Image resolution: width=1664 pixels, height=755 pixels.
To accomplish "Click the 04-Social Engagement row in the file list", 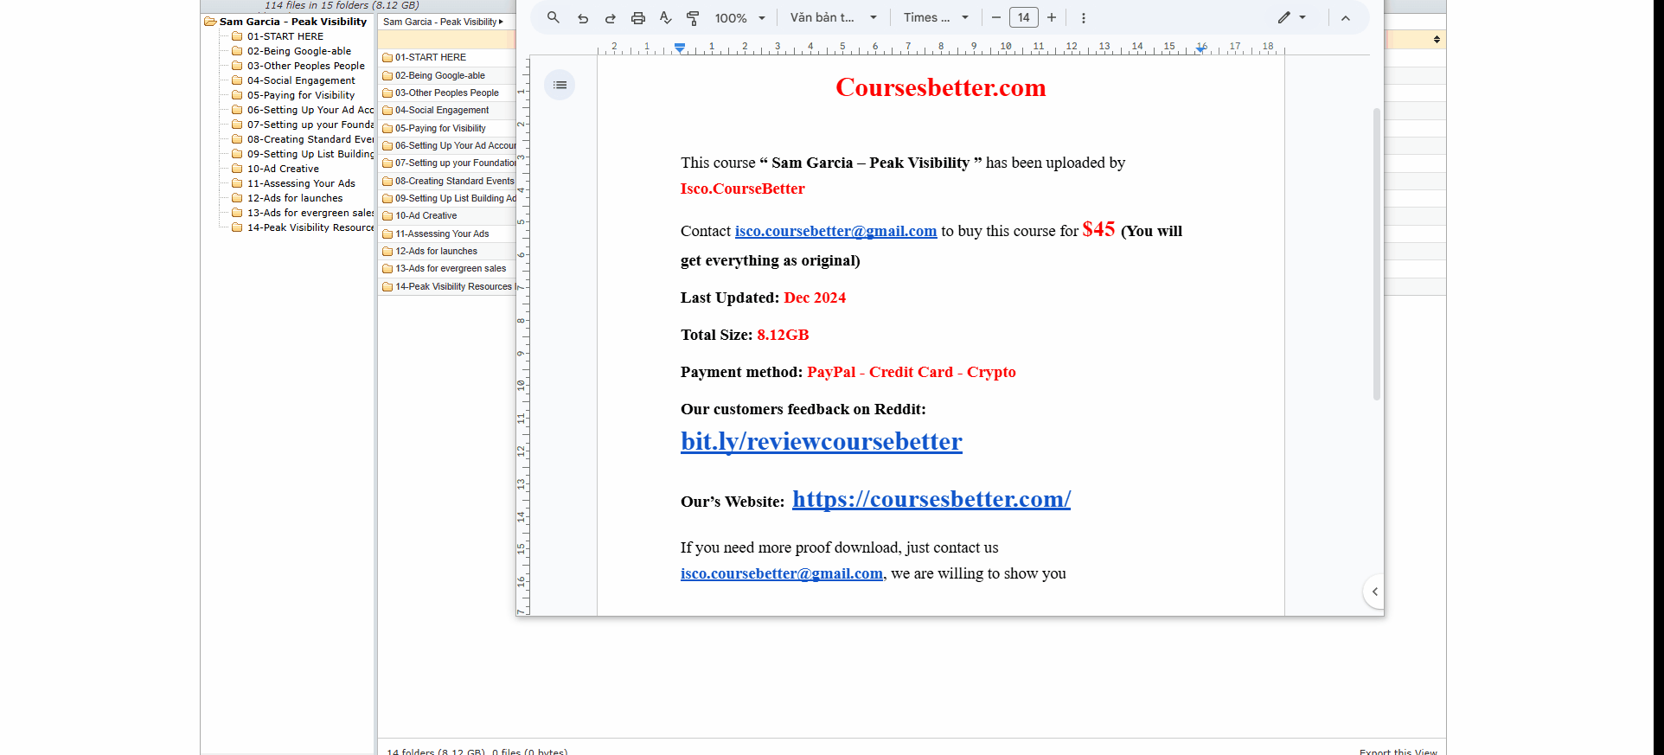I will (447, 110).
